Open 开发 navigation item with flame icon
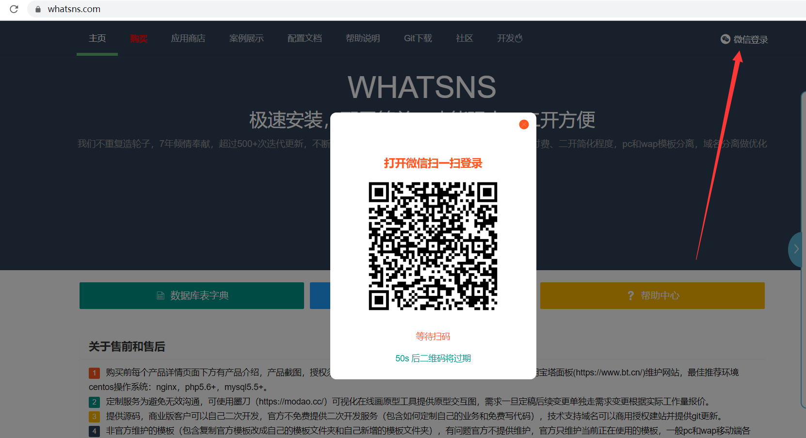 (510, 38)
